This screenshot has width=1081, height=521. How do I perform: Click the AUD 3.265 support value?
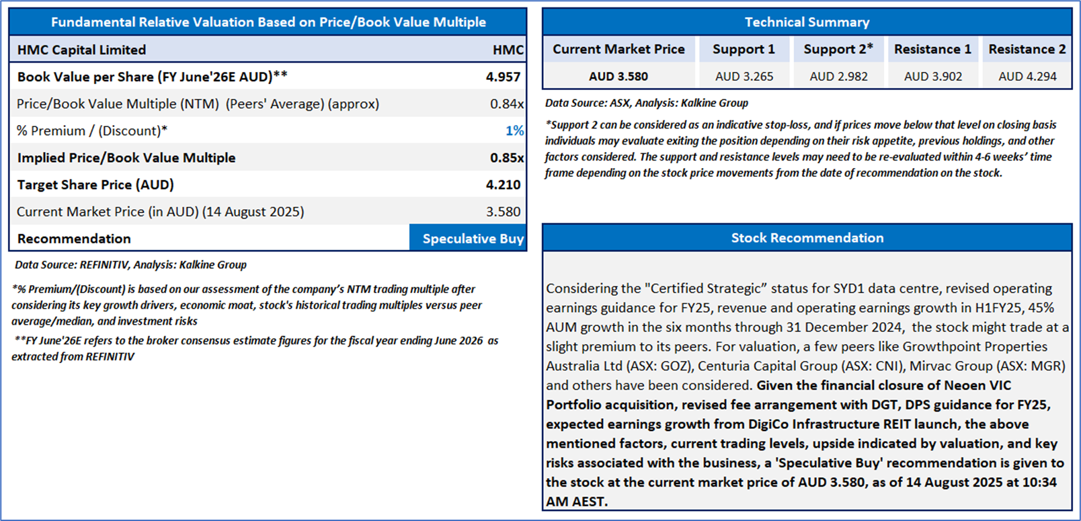744,77
